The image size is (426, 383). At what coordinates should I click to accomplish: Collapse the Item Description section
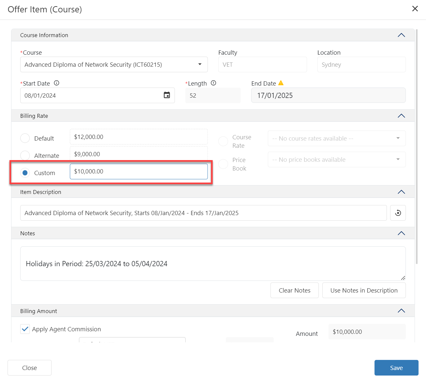coord(401,192)
